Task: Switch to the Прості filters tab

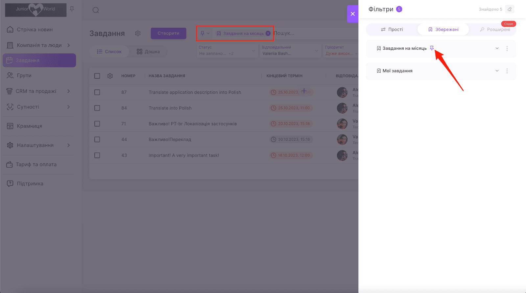Action: [392, 30]
